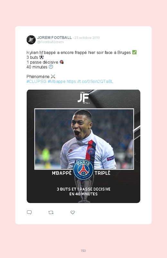Open JOREM FOOTBALL profile name
167x258 pixels.
(54, 38)
